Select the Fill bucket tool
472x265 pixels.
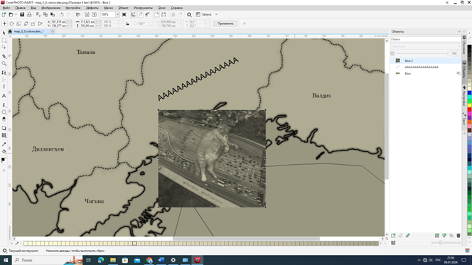point(4,151)
